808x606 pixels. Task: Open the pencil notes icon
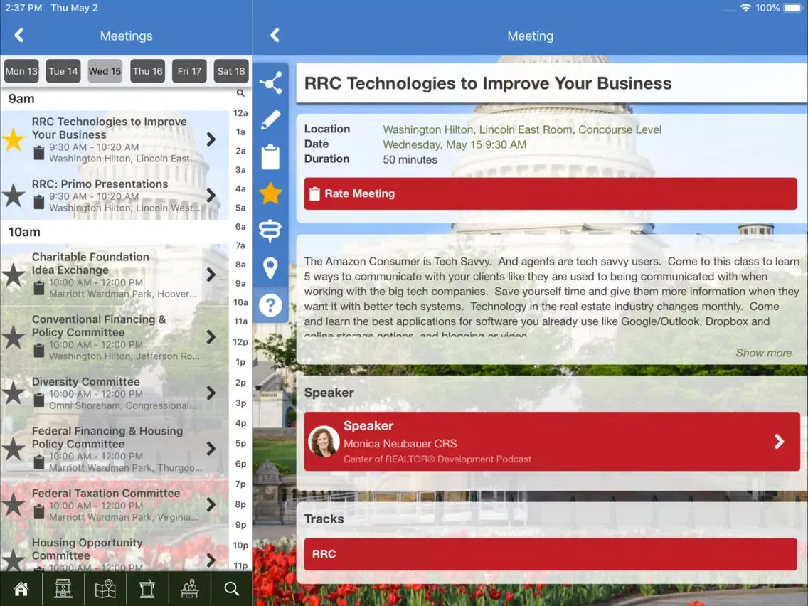[270, 120]
